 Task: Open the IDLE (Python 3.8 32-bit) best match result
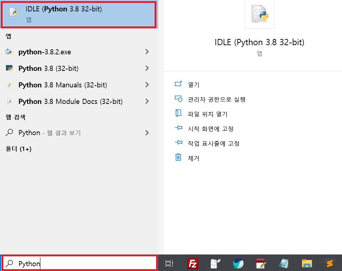click(78, 15)
